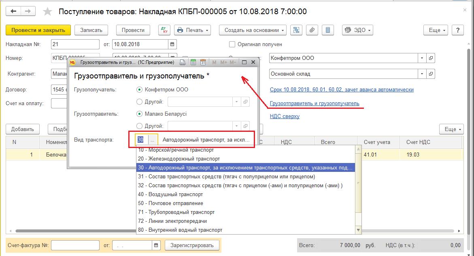Image resolution: width=474 pixels, height=256 pixels.
Task: Choose 30 - Автодорожный транспорт entry
Action: (246, 167)
